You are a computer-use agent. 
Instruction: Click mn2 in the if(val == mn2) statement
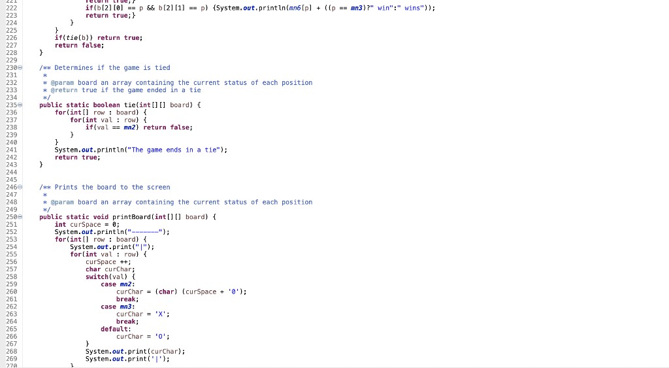point(130,127)
